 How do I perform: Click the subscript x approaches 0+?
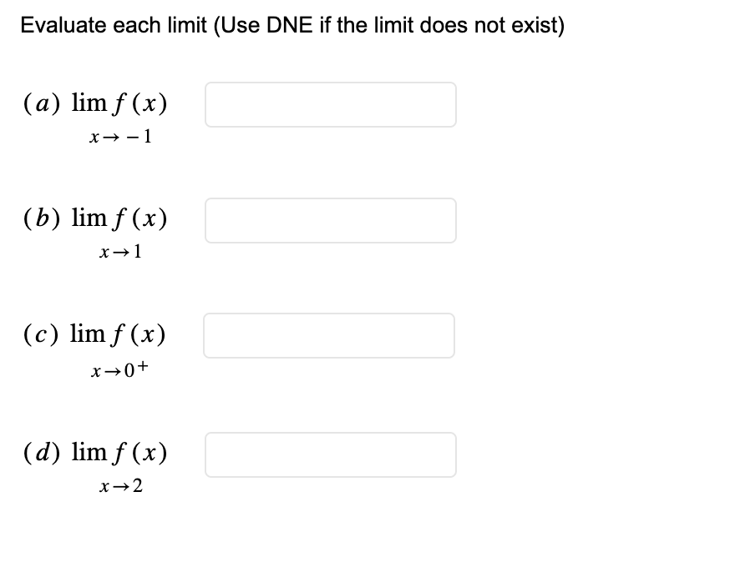pyautogui.click(x=118, y=369)
